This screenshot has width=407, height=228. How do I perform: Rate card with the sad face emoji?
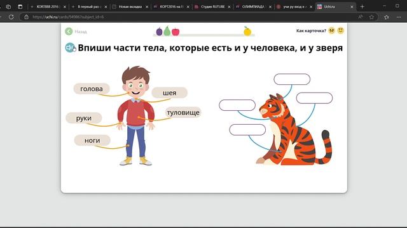[x=331, y=30]
